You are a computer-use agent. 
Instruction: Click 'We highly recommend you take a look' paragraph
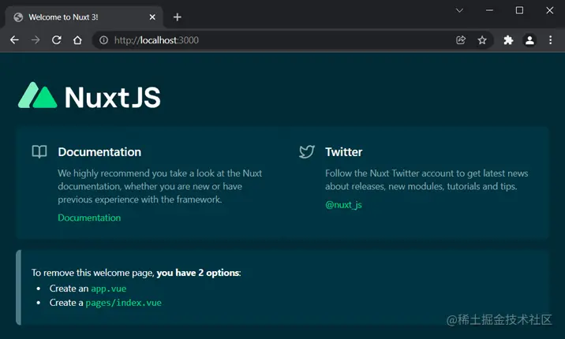pyautogui.click(x=160, y=186)
